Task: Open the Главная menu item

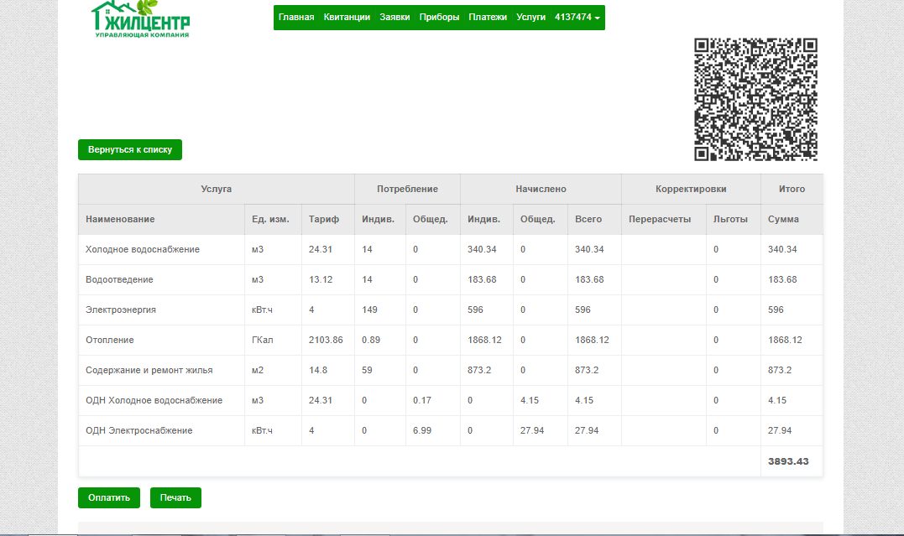Action: tap(296, 18)
